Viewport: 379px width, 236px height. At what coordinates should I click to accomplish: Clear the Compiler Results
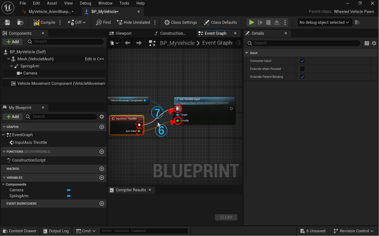(226, 217)
